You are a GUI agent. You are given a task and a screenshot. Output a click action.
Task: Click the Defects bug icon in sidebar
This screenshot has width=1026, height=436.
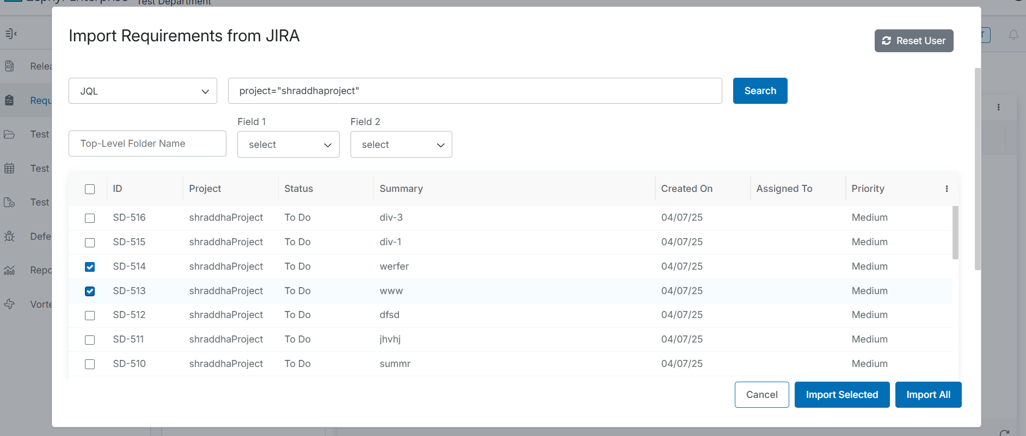[x=9, y=236]
